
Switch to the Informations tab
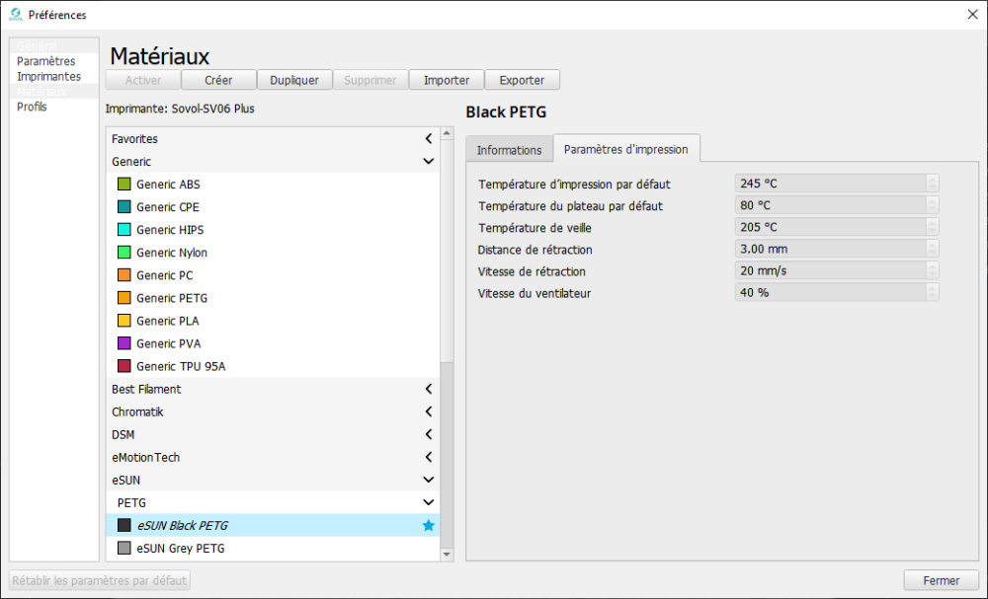509,150
